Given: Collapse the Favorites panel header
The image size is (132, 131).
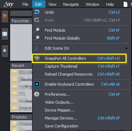Looking at the screenshot, I should pos(21,21).
